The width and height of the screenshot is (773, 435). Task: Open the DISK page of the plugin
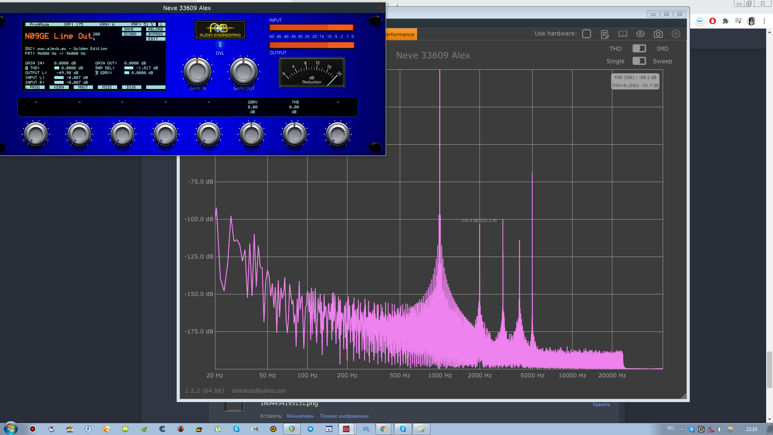coord(131,87)
